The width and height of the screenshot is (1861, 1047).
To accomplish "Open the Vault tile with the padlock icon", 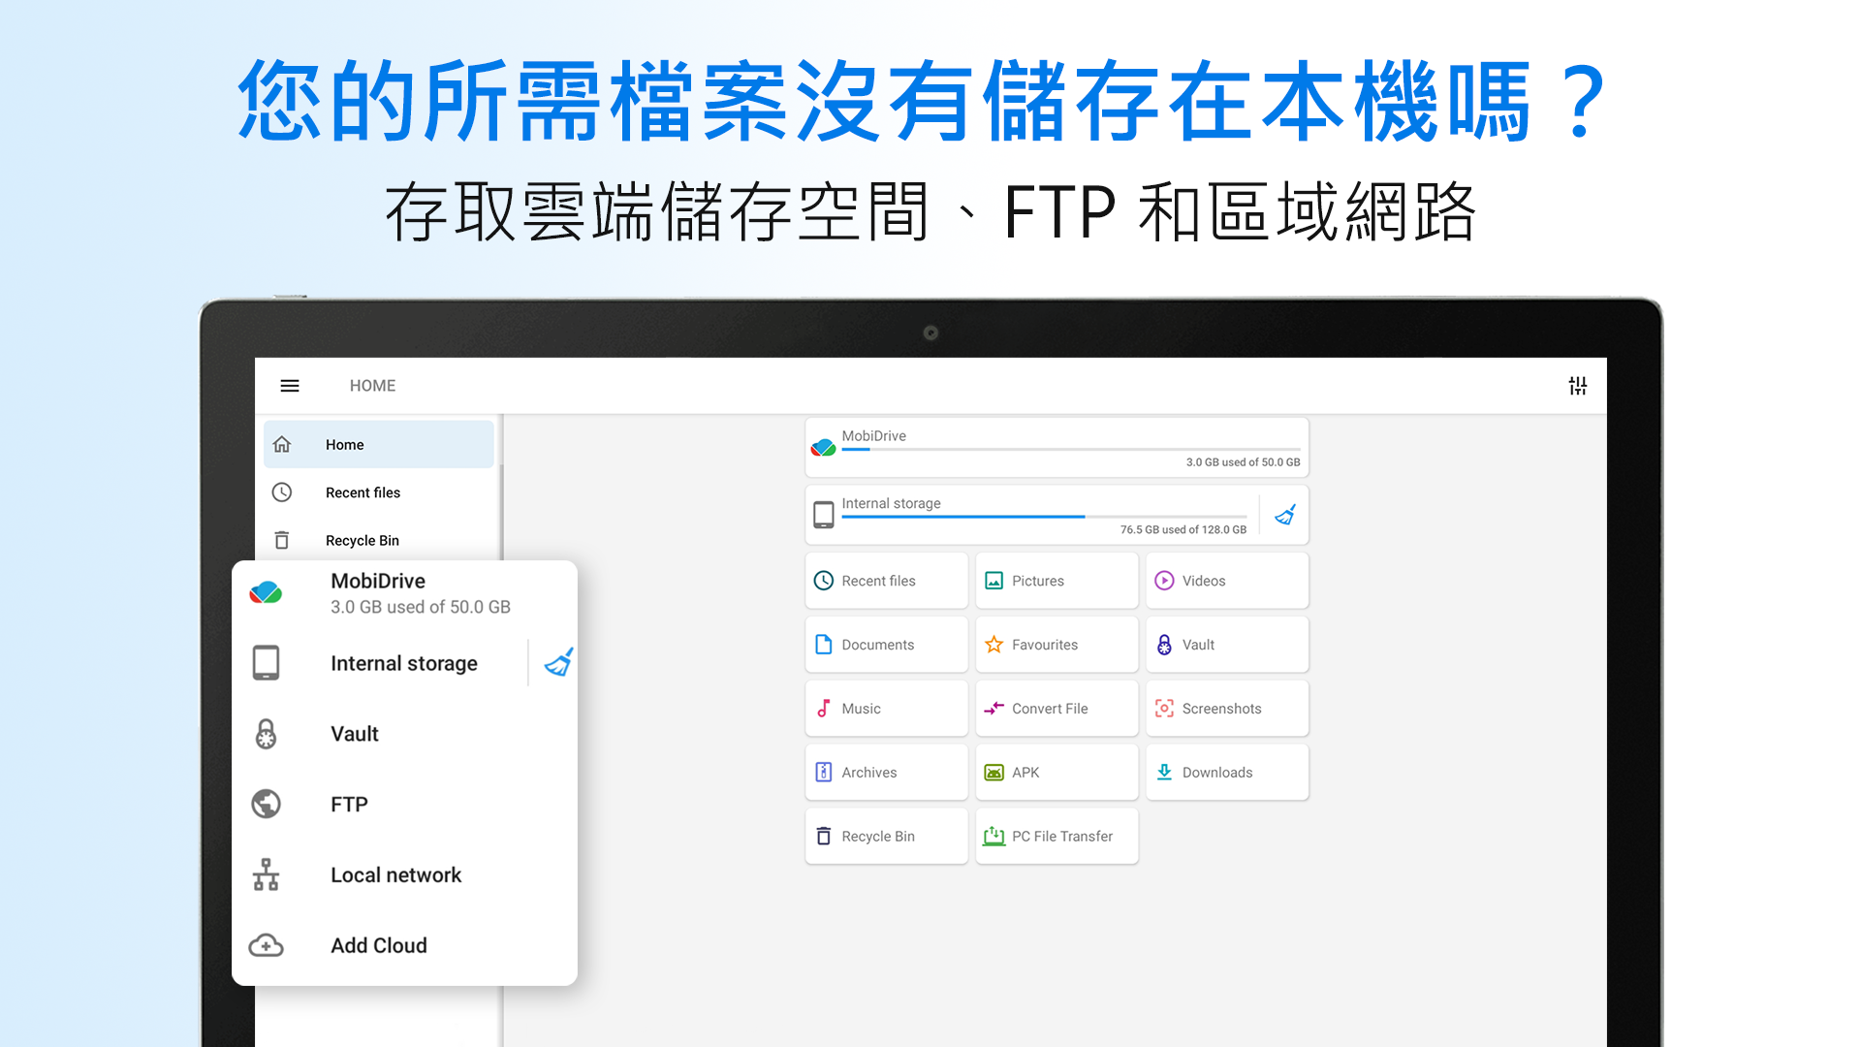I will pos(1226,645).
